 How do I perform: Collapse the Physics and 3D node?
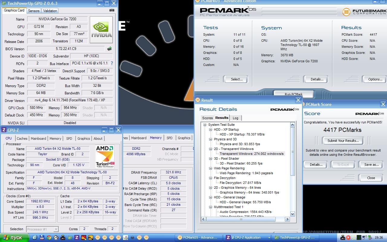pos(210,139)
